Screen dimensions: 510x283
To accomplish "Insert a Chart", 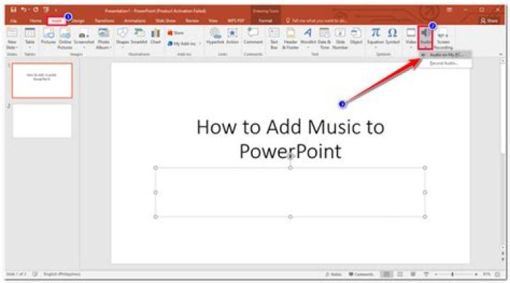I will click(x=155, y=36).
